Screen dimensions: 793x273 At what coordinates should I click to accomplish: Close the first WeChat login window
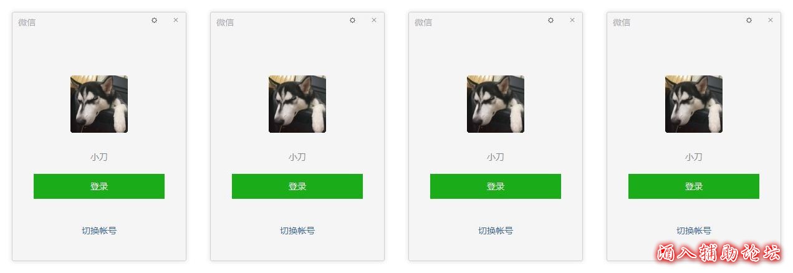(176, 20)
